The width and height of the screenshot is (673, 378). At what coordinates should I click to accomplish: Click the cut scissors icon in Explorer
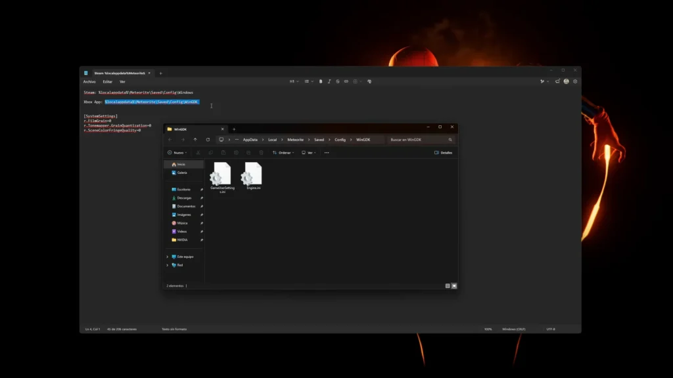click(198, 152)
